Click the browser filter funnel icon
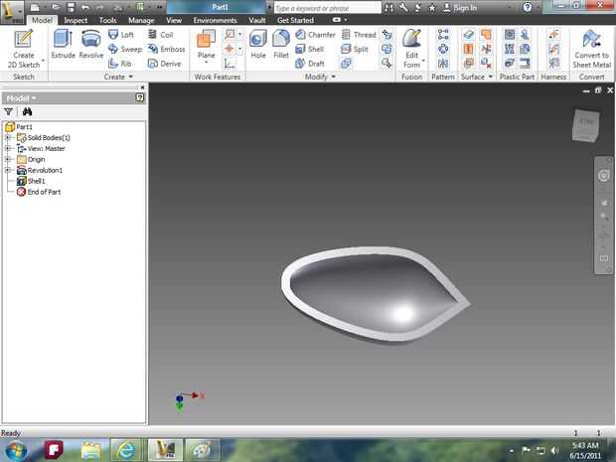Image resolution: width=616 pixels, height=462 pixels. (x=8, y=112)
